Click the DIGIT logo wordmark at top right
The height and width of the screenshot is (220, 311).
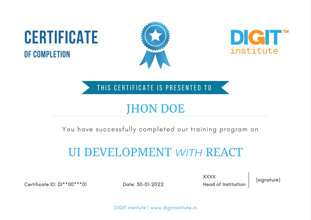[256, 38]
